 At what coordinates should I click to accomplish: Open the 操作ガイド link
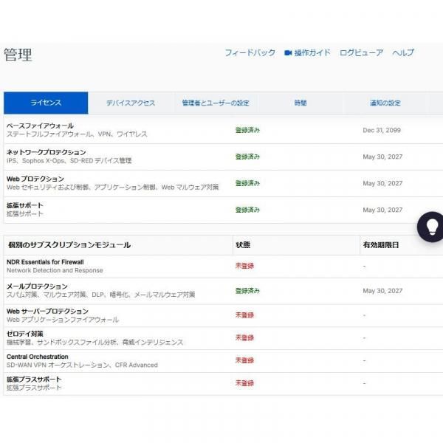coord(312,53)
